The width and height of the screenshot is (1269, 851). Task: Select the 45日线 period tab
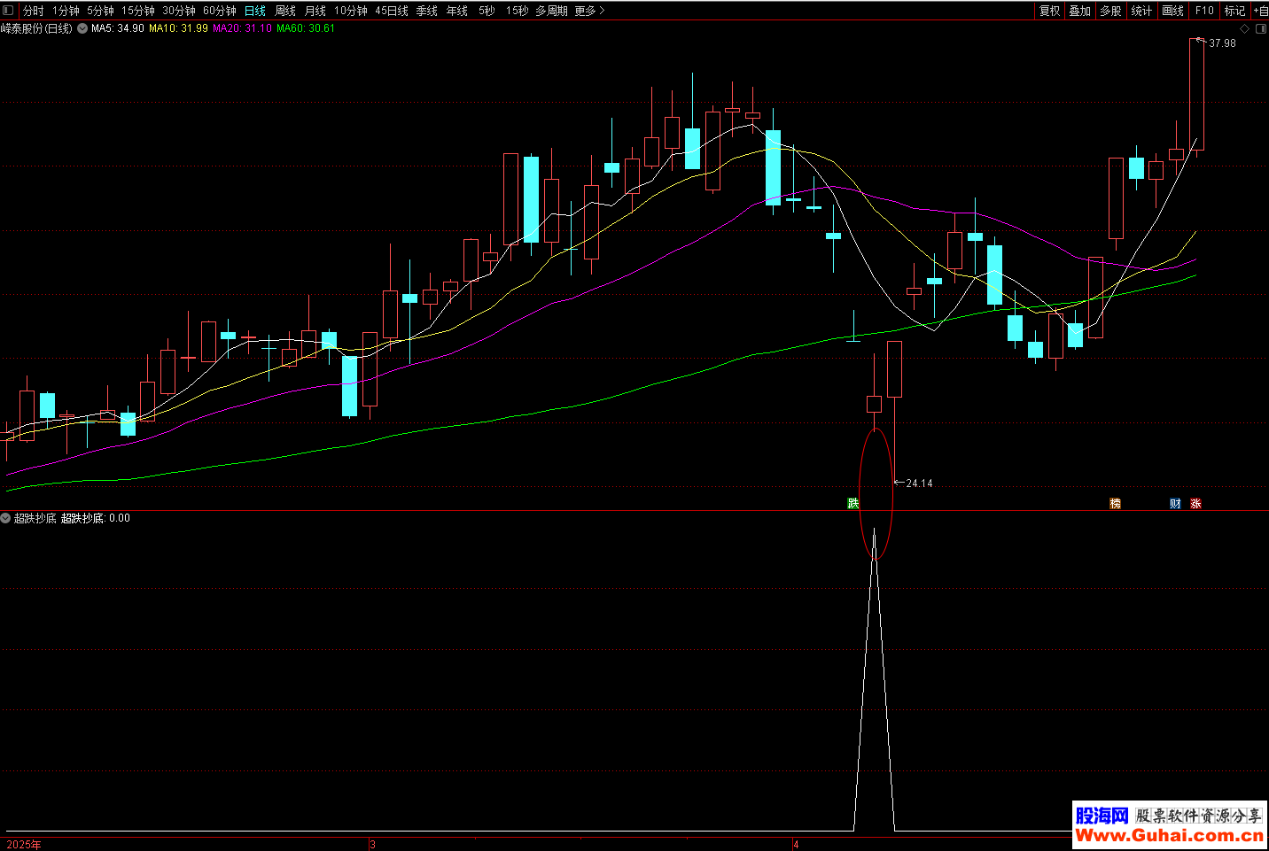(392, 11)
